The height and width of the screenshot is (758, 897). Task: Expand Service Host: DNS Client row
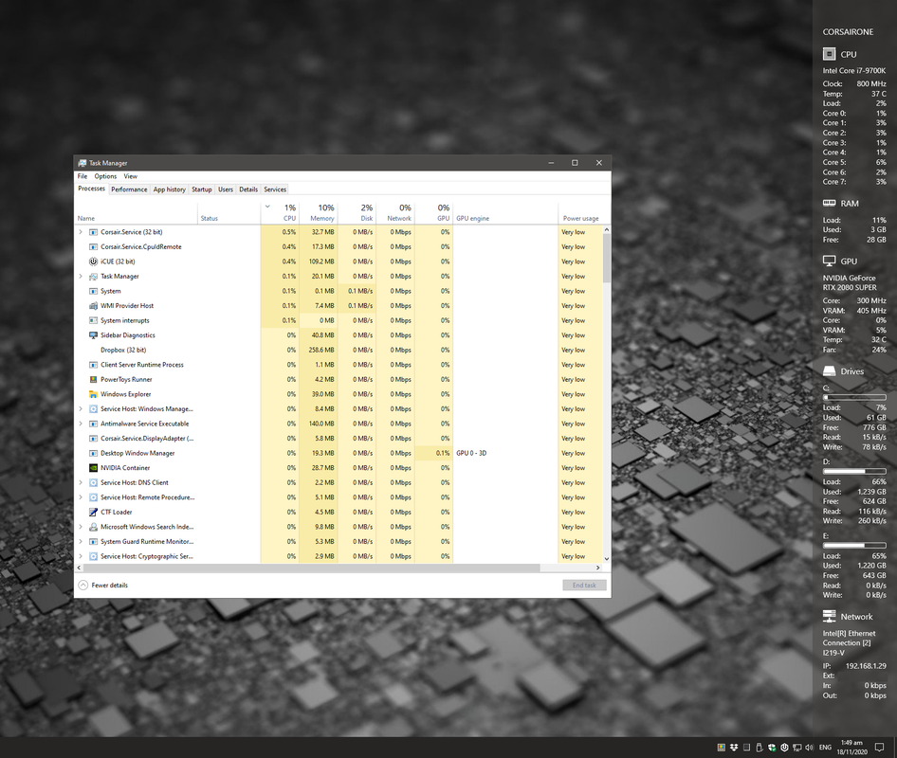click(81, 483)
